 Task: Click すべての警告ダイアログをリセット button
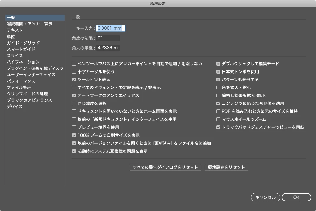(165, 167)
